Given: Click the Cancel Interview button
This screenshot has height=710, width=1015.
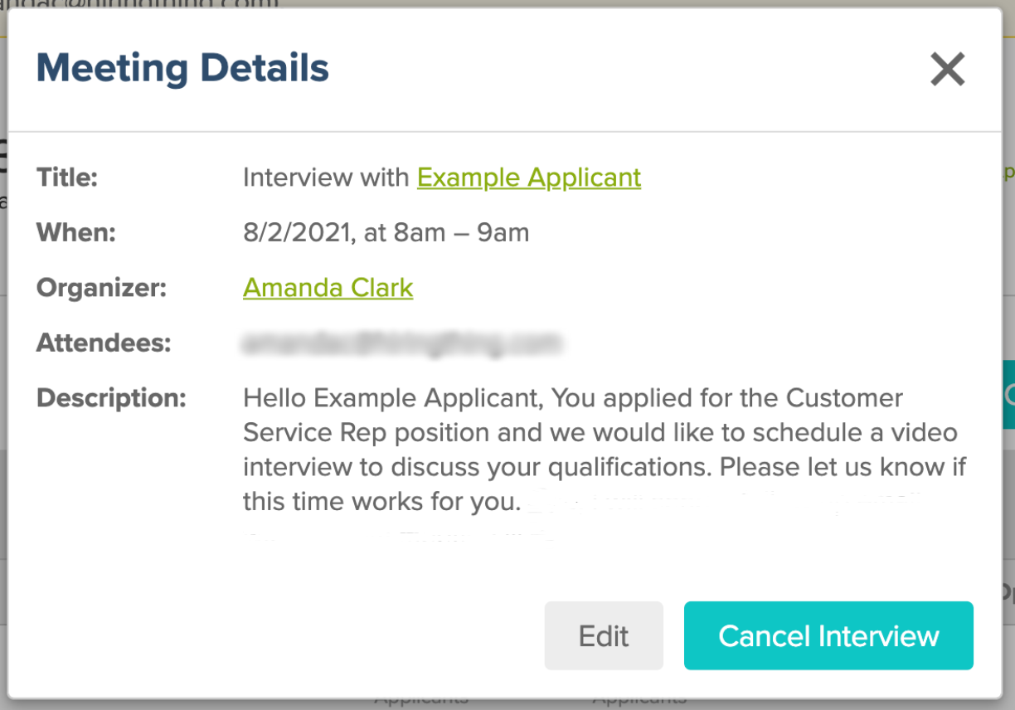Looking at the screenshot, I should (828, 635).
